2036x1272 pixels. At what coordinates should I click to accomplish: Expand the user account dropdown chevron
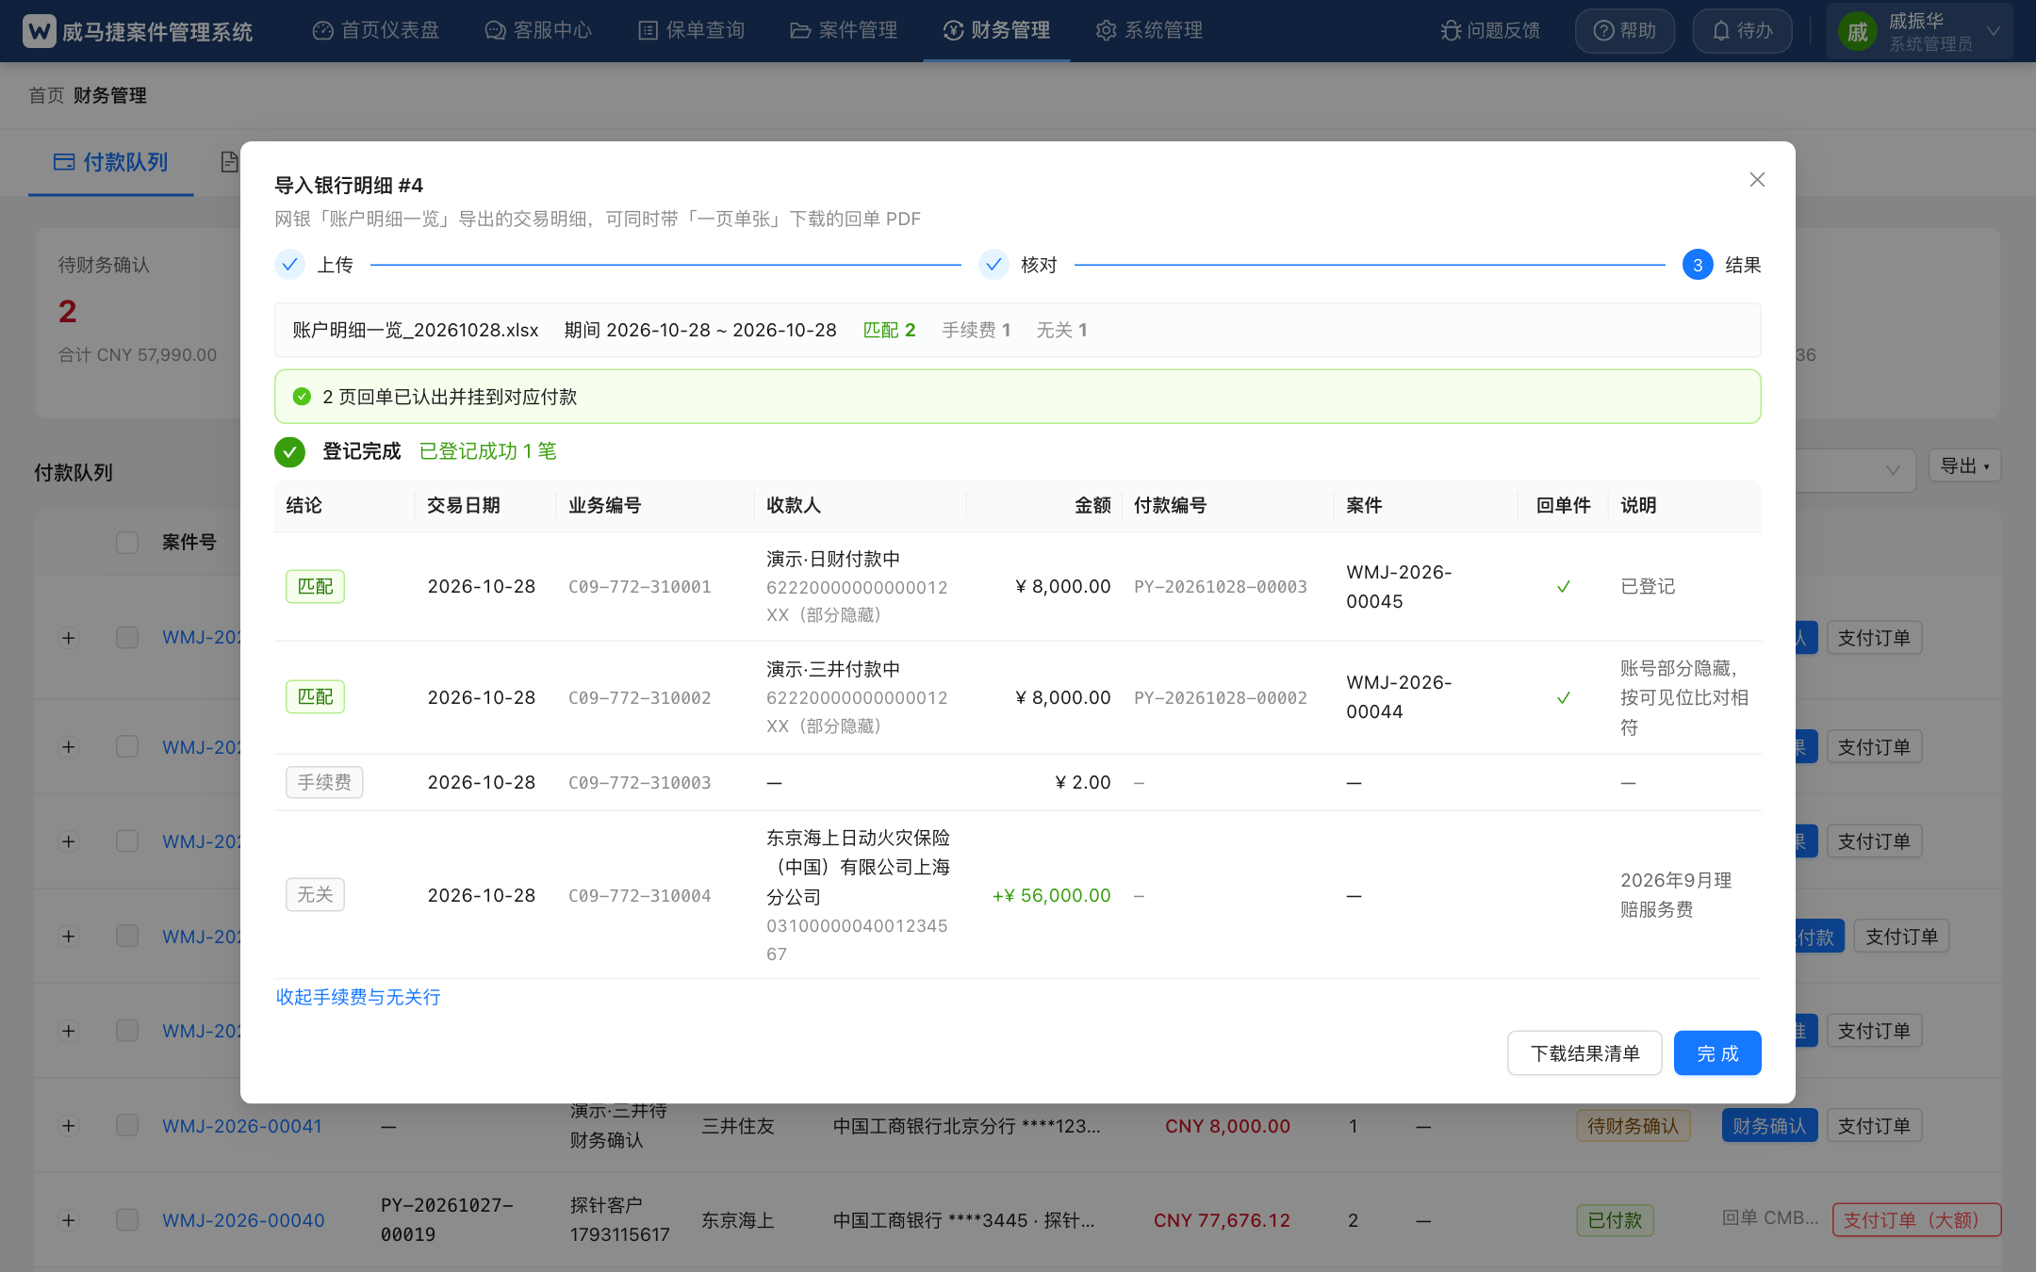click(1994, 31)
